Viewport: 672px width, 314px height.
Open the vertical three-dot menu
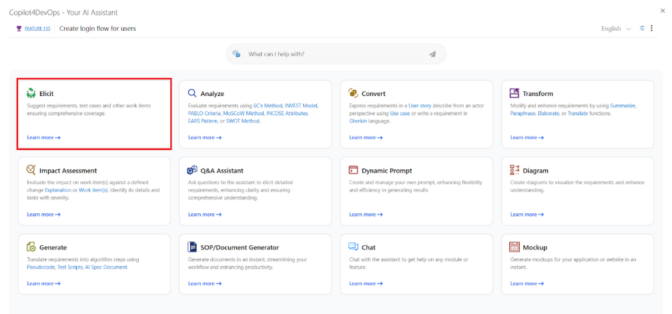click(652, 28)
